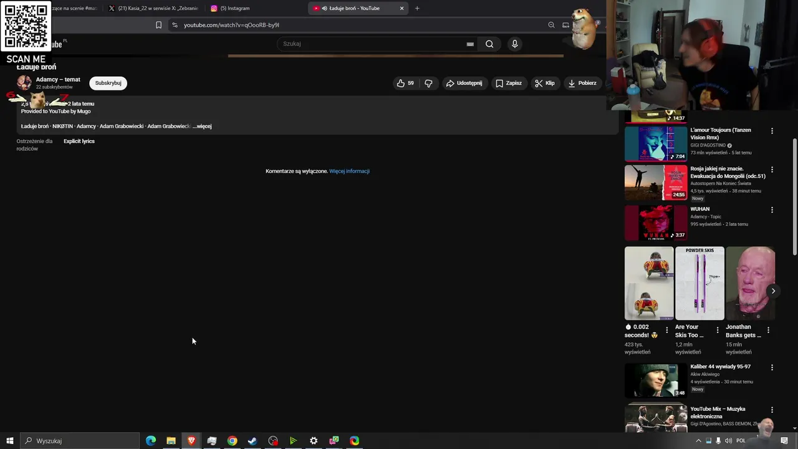Create a clip with the Klip button
This screenshot has height=449, width=798.
[544, 83]
